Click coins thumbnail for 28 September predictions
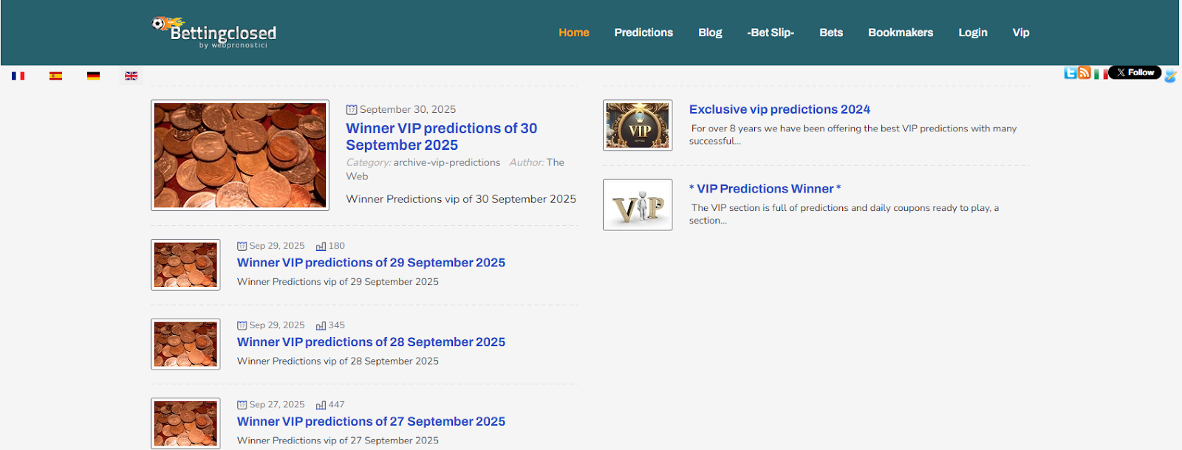Viewport: 1182px width, 450px height. (185, 344)
